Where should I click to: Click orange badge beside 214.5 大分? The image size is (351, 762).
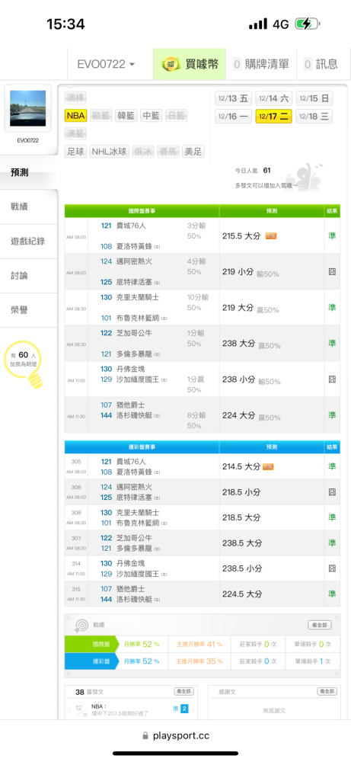pyautogui.click(x=268, y=467)
